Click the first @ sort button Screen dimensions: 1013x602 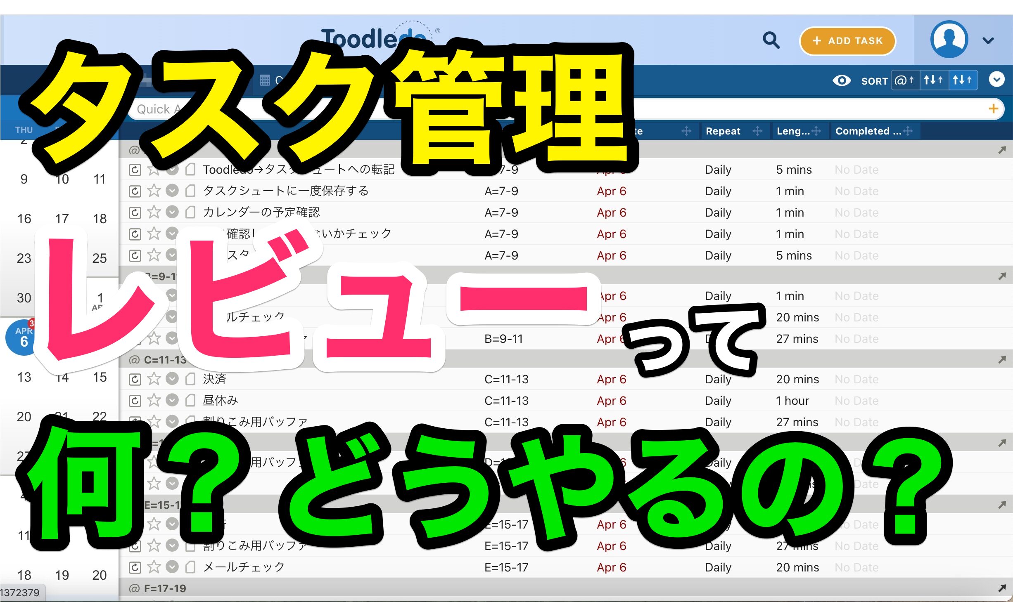pos(904,80)
